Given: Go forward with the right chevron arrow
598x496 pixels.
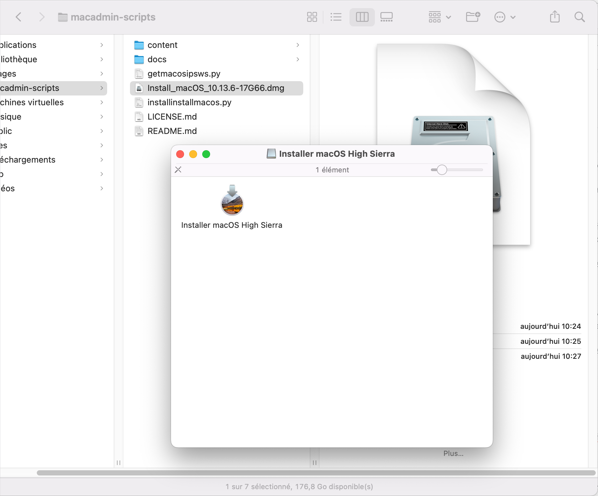Looking at the screenshot, I should coord(41,17).
